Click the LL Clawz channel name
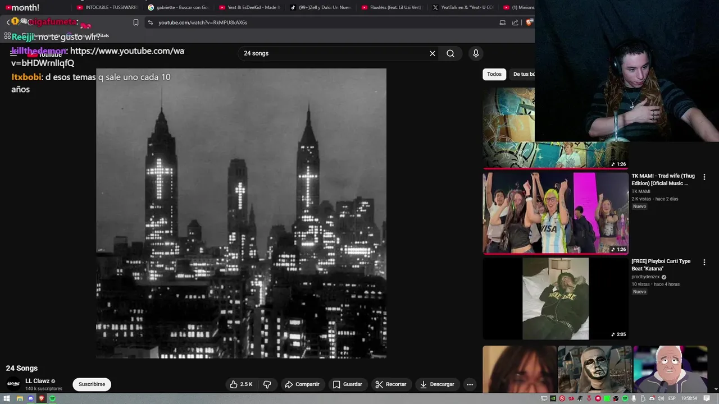 point(37,381)
